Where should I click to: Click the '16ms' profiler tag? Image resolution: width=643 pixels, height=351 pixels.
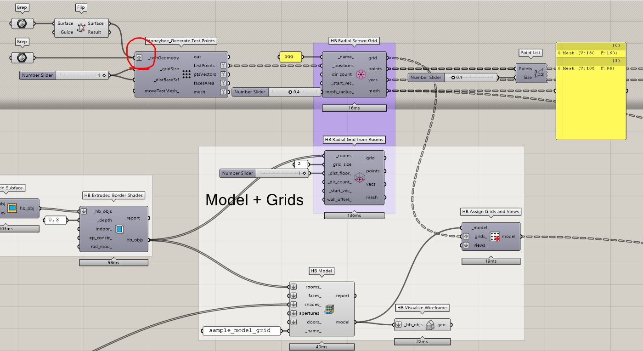pyautogui.click(x=354, y=108)
